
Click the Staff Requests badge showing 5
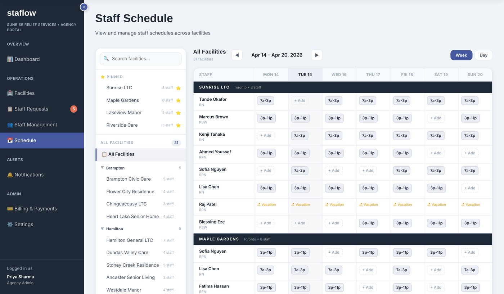point(73,109)
